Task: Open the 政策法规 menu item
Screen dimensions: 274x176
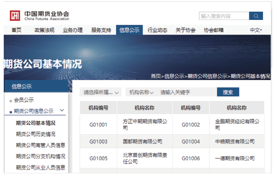Action: click(x=44, y=30)
